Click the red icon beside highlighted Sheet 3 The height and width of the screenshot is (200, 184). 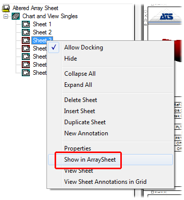pyautogui.click(x=26, y=40)
